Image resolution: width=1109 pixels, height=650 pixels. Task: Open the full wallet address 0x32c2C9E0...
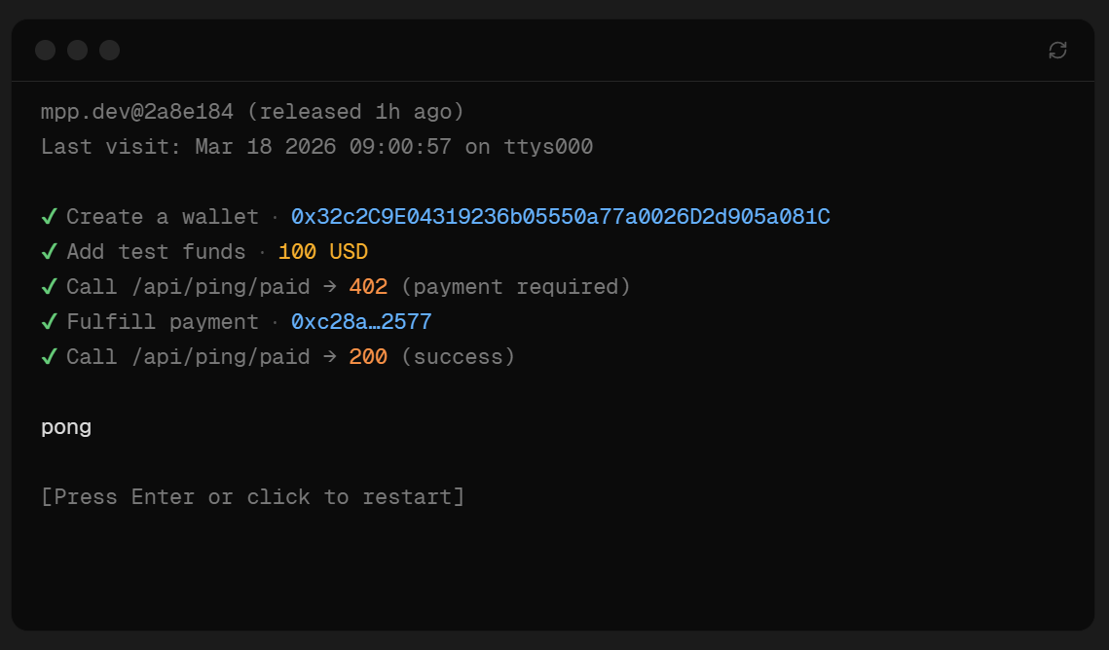(560, 216)
